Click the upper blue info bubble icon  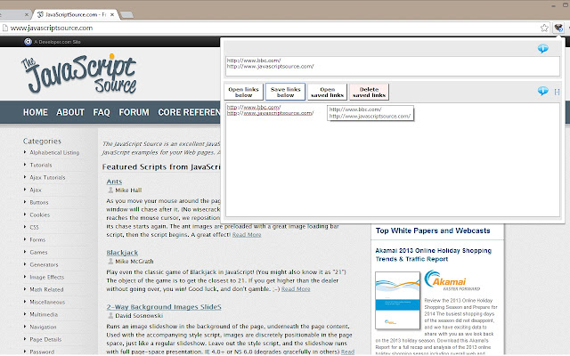[542, 48]
